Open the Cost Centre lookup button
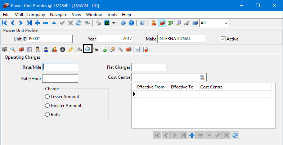283x145 pixels. click(202, 77)
